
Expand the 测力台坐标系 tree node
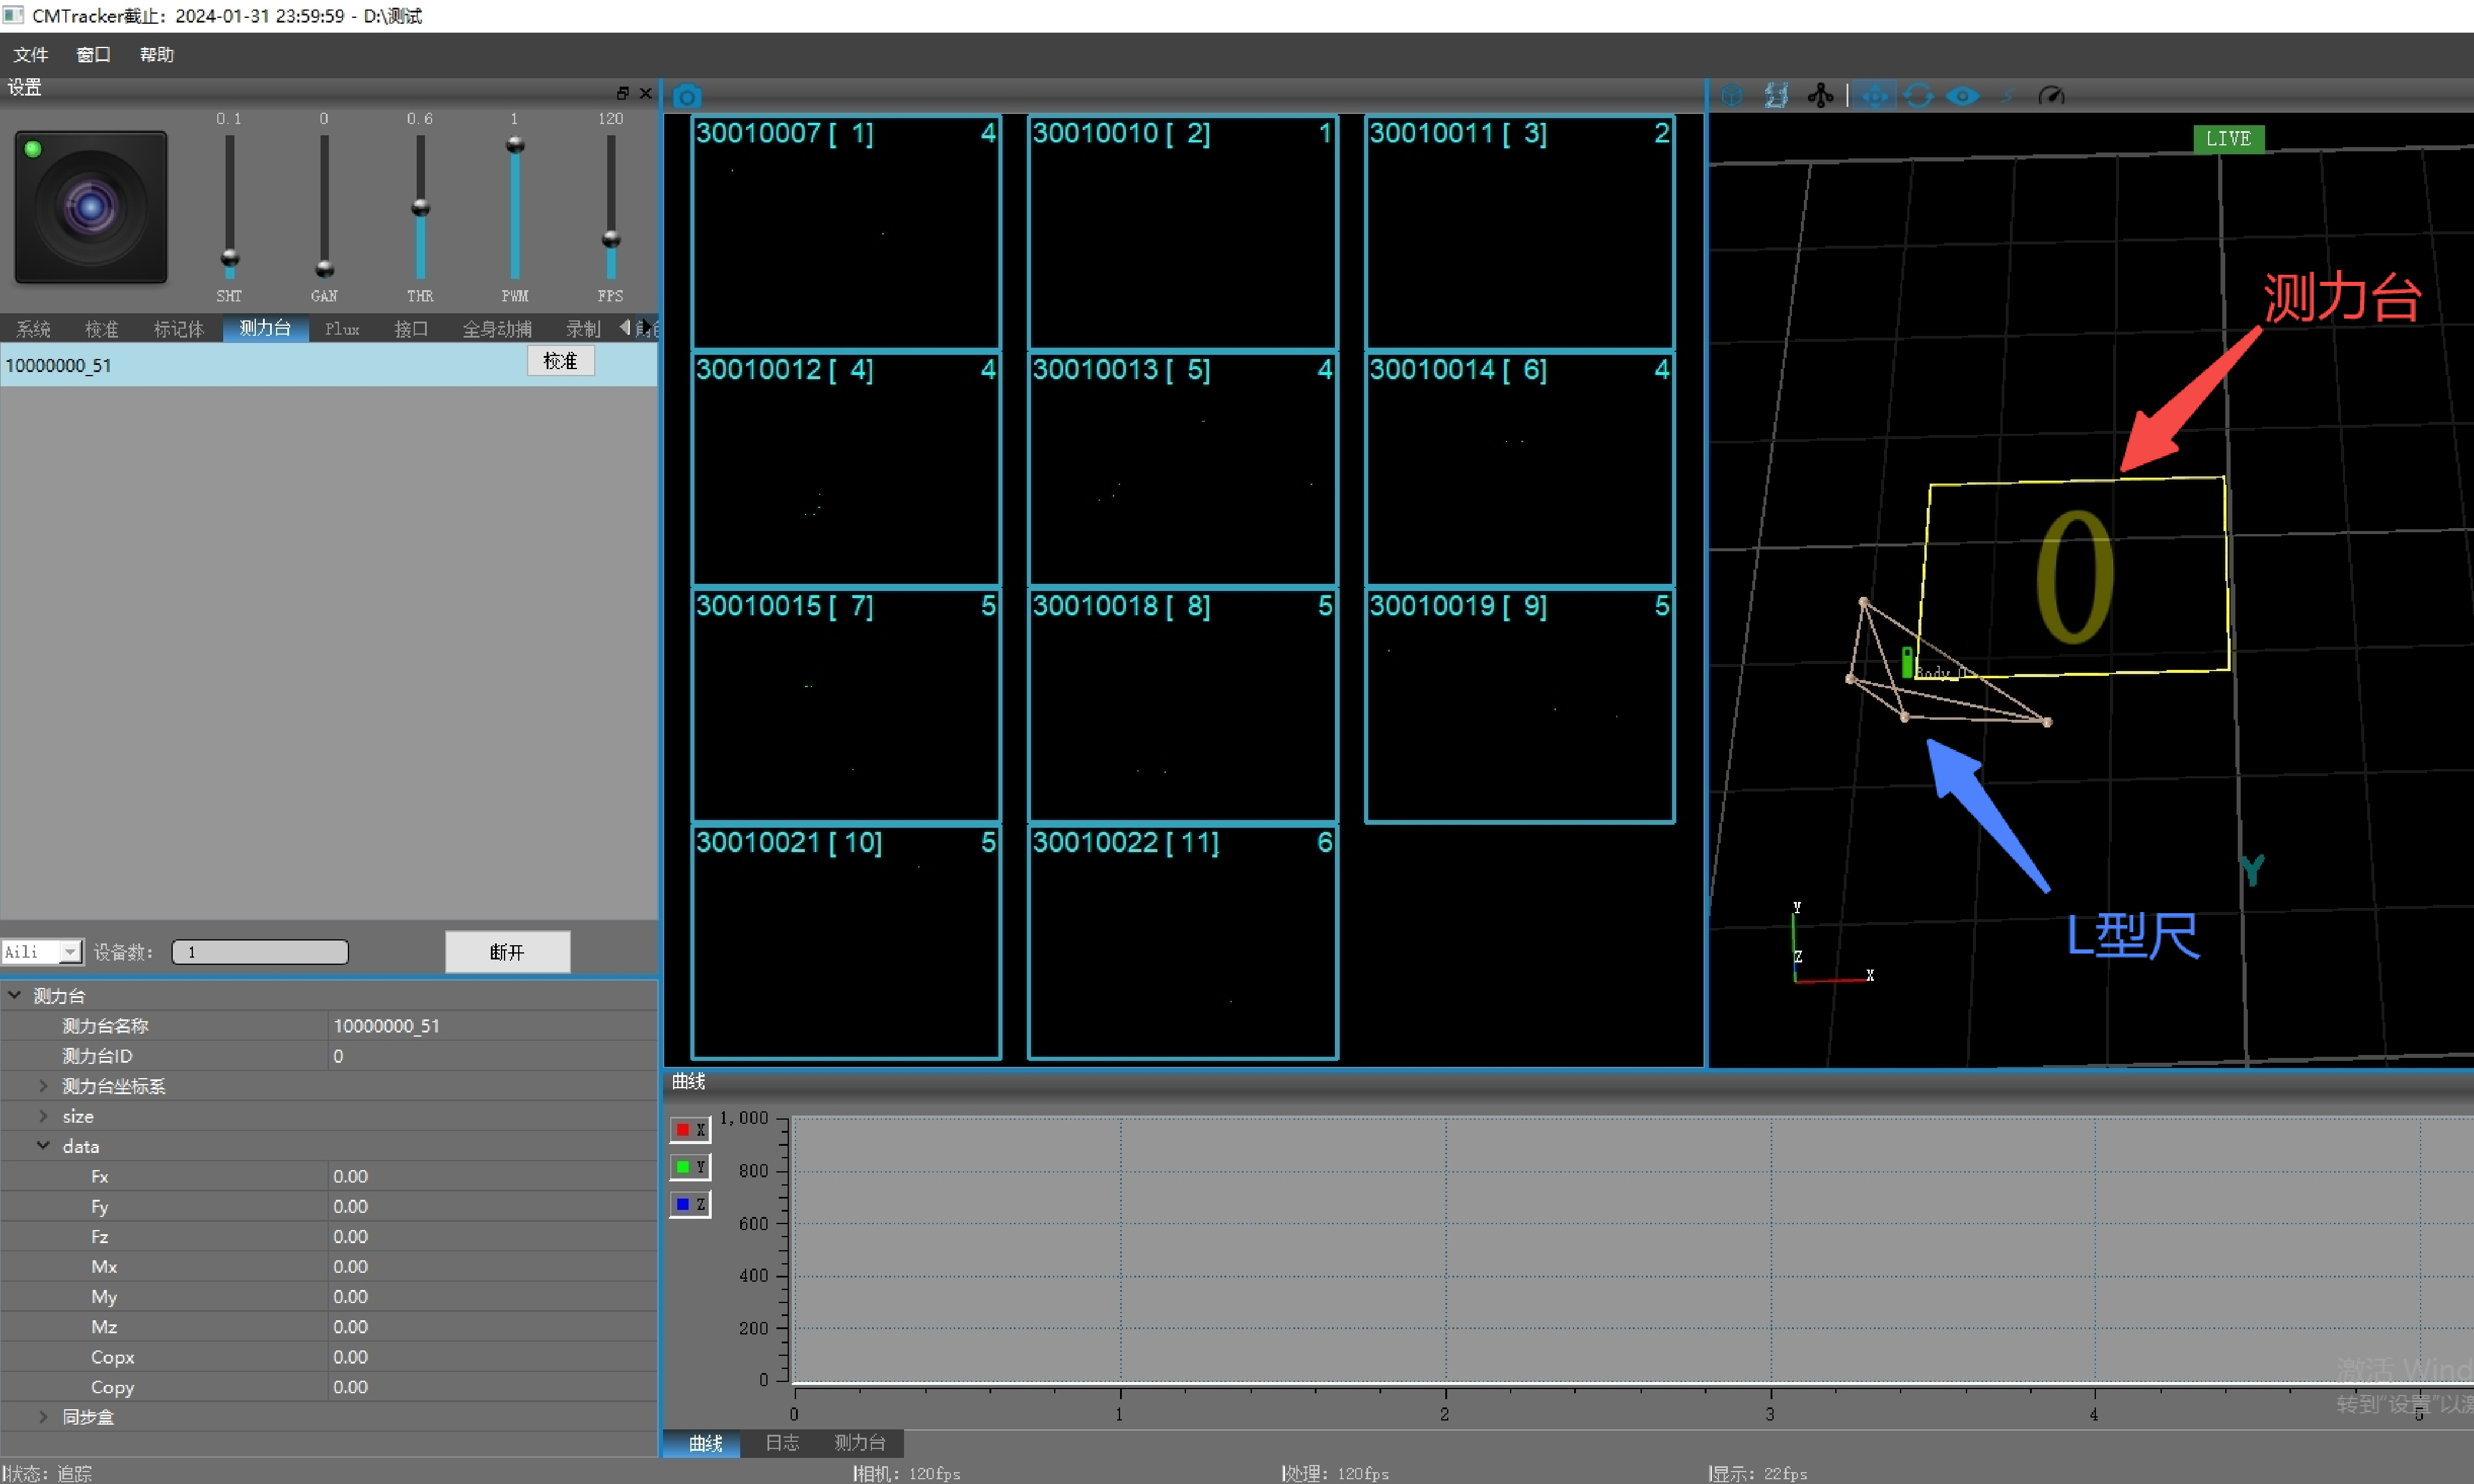[x=43, y=1086]
